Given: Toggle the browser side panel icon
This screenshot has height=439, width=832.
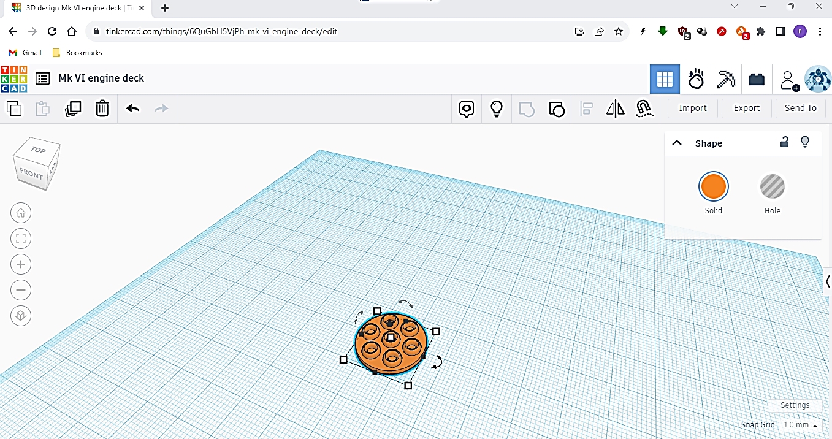Looking at the screenshot, I should pyautogui.click(x=780, y=31).
